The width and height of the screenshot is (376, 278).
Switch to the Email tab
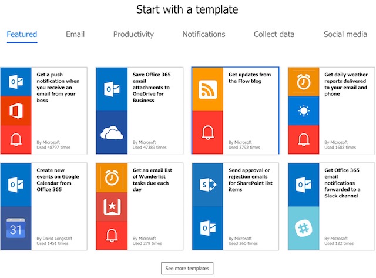(x=75, y=34)
